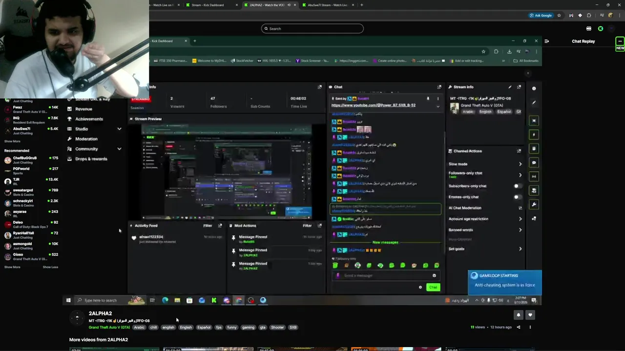Open a new browser tab with plus button
The width and height of the screenshot is (625, 351).
tap(361, 5)
